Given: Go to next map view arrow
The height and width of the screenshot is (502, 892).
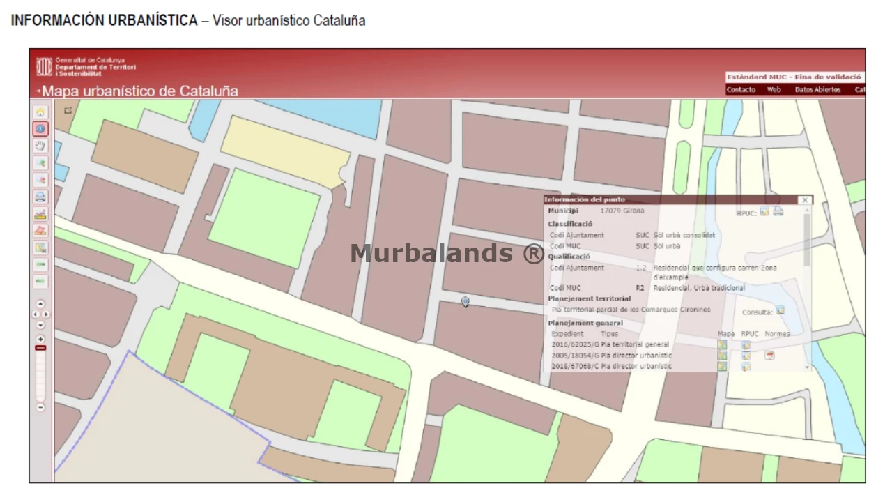Looking at the screenshot, I should coord(40,282).
